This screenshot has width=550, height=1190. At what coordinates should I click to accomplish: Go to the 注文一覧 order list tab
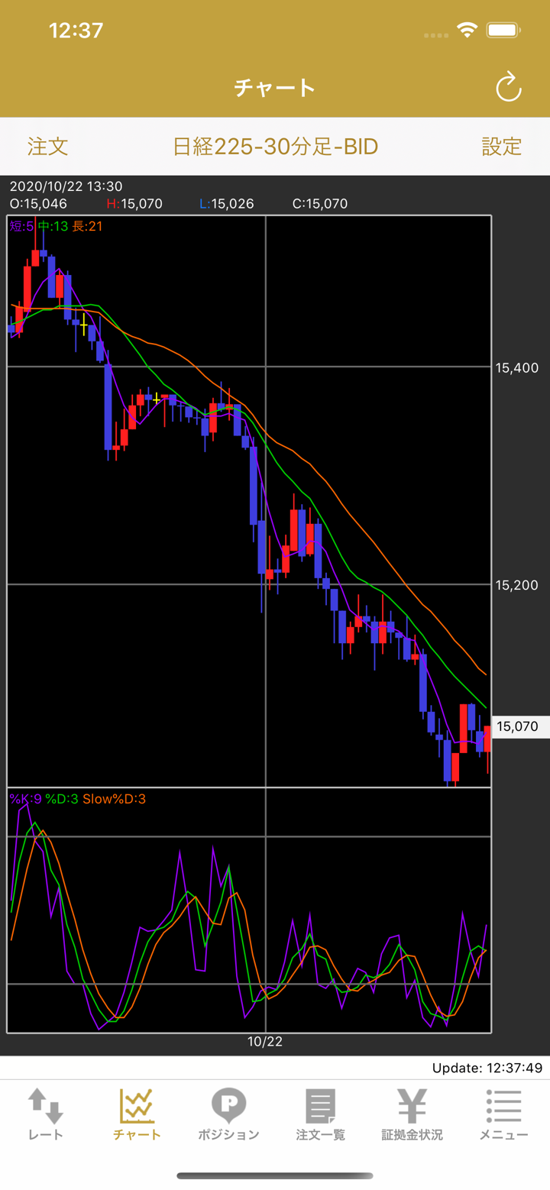click(320, 1114)
